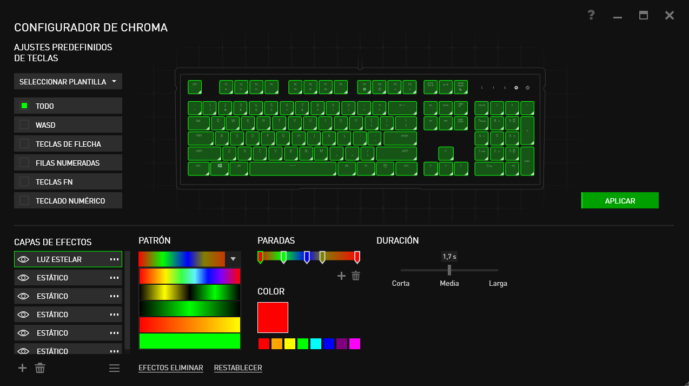Select the tan gradient stop marker

click(322, 257)
